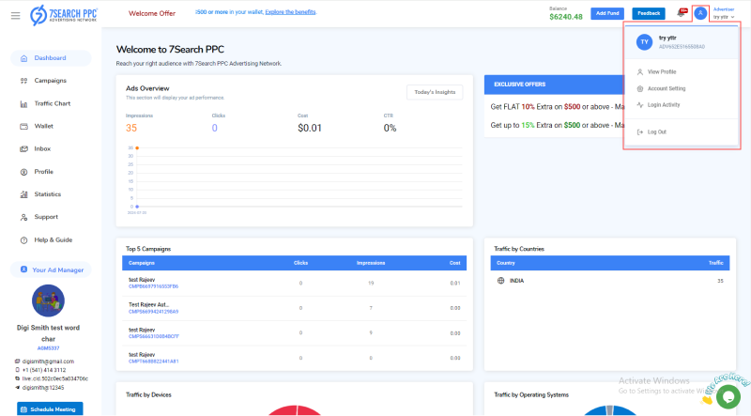The image size is (751, 416).
Task: Click the ad manager ID A0M5337
Action: tap(49, 348)
